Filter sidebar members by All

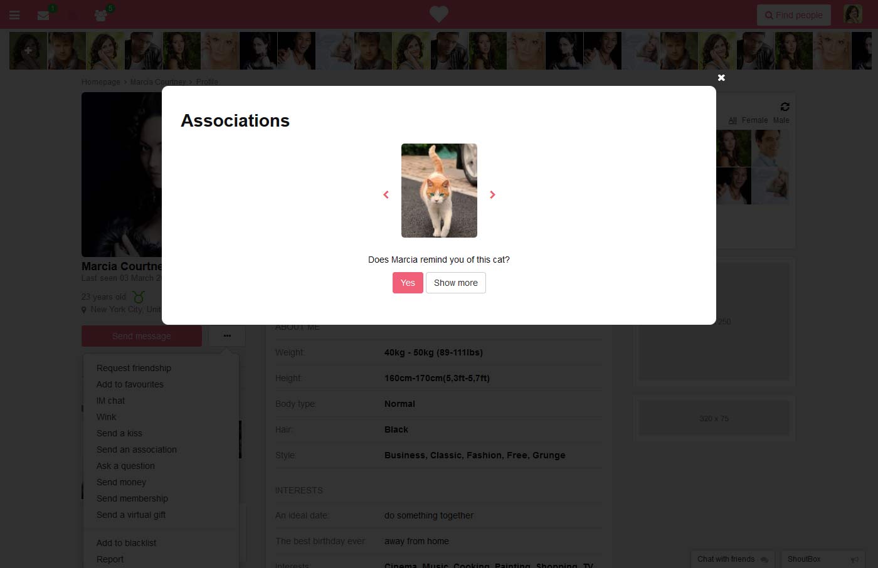(x=733, y=120)
